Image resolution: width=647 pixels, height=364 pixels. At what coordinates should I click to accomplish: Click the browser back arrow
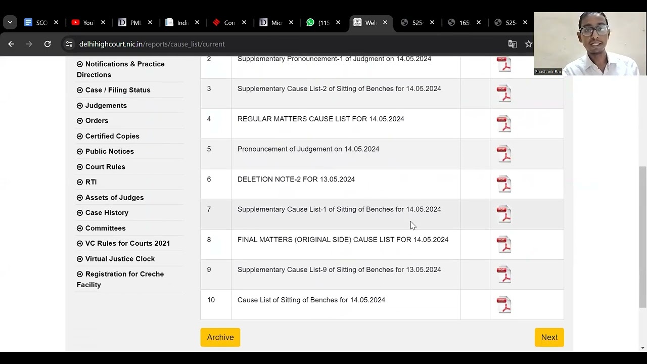[11, 44]
